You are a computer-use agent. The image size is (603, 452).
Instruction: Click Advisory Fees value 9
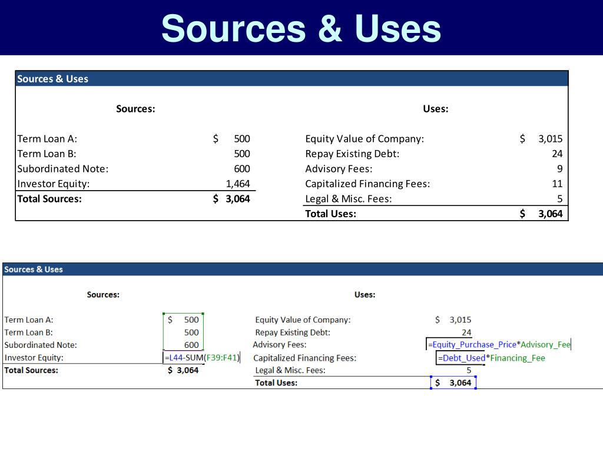[560, 169]
